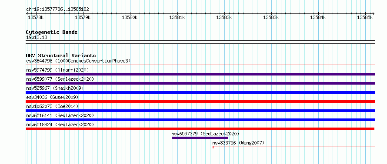The image size is (387, 164).
Task: Click the 13585k ruler position
Action: pos(365,17)
